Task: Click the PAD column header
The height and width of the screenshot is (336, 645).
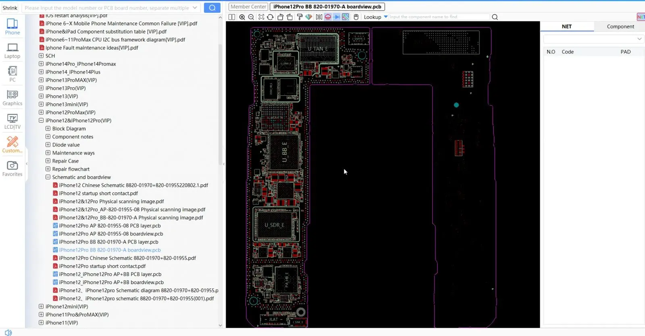Action: (626, 52)
